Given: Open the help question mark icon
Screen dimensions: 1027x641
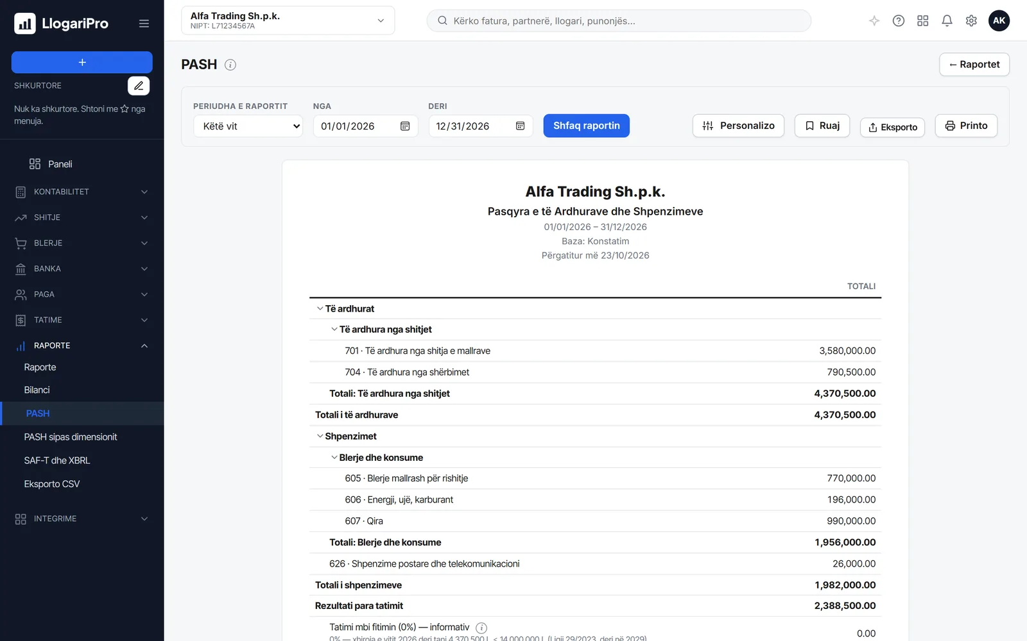Looking at the screenshot, I should pos(899,21).
